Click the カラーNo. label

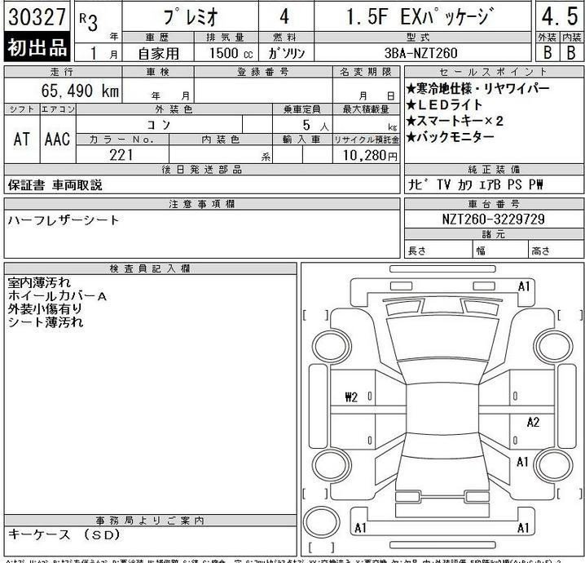(121, 140)
